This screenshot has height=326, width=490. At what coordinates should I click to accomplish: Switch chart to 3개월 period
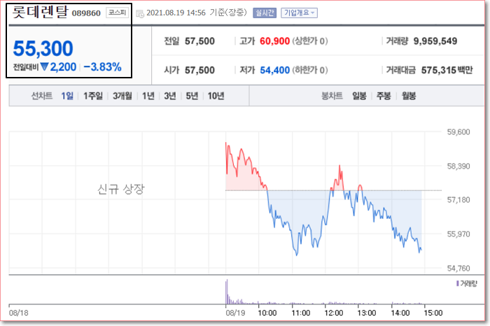pyautogui.click(x=122, y=96)
